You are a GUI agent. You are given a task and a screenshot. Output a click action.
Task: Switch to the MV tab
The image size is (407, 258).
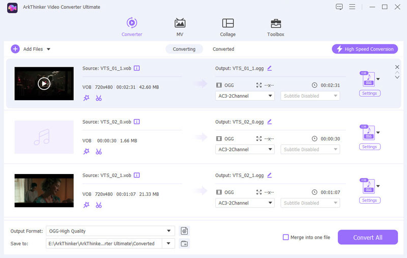[x=180, y=27]
